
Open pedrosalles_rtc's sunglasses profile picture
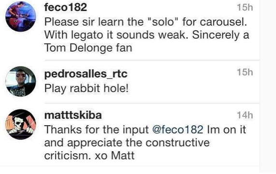21,82
